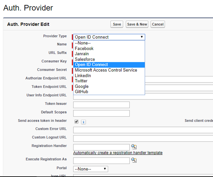Click the Registration Handler lookup icon
Viewport: 213px width, 177px height.
134,147
